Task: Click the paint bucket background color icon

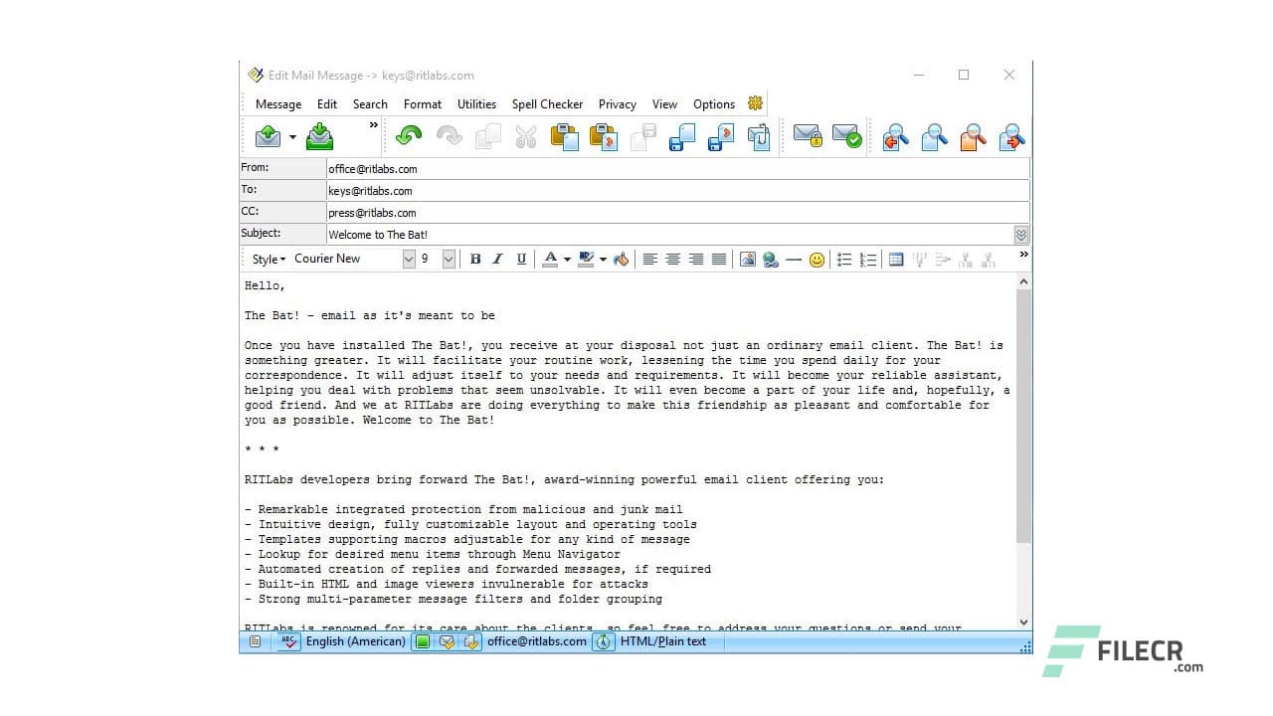Action: pyautogui.click(x=622, y=259)
